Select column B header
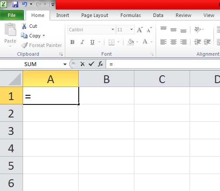220x191 pixels. click(107, 79)
